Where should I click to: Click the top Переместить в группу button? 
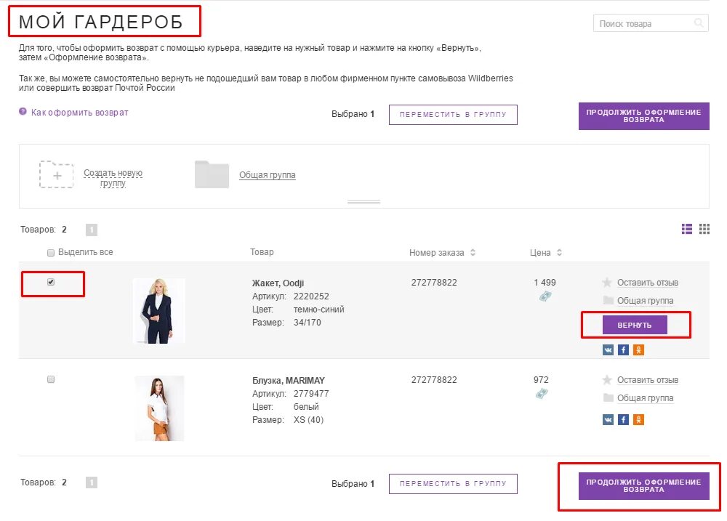(x=453, y=115)
